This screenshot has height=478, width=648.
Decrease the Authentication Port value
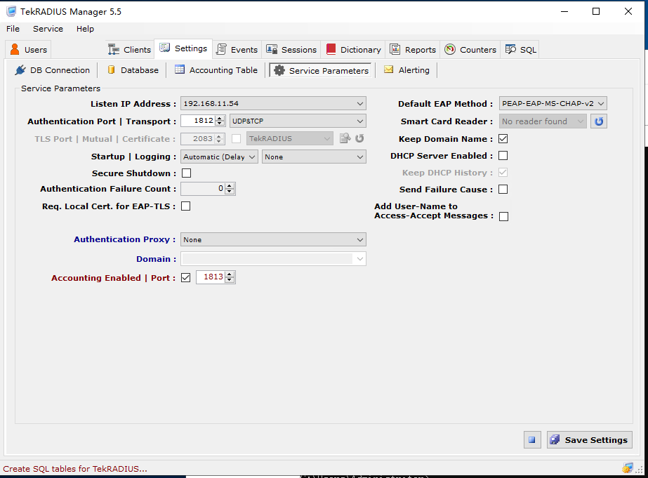pyautogui.click(x=220, y=123)
